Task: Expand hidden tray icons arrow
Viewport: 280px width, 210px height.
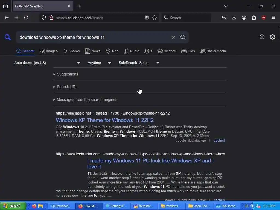Action: [x=252, y=206]
